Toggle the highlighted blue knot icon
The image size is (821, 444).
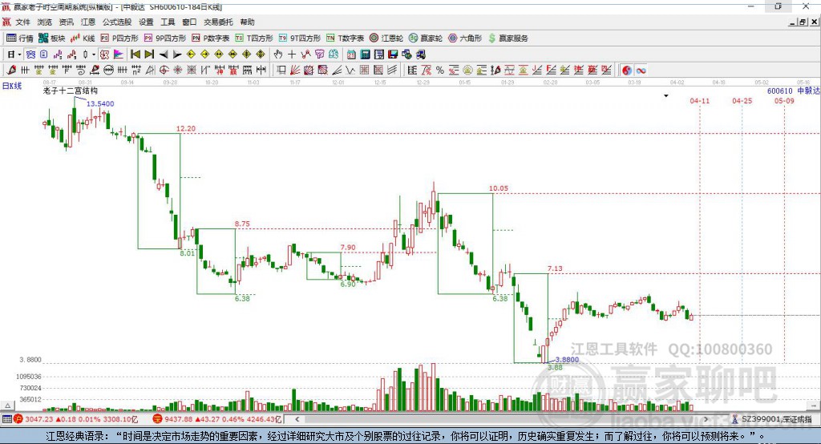tap(30, 54)
